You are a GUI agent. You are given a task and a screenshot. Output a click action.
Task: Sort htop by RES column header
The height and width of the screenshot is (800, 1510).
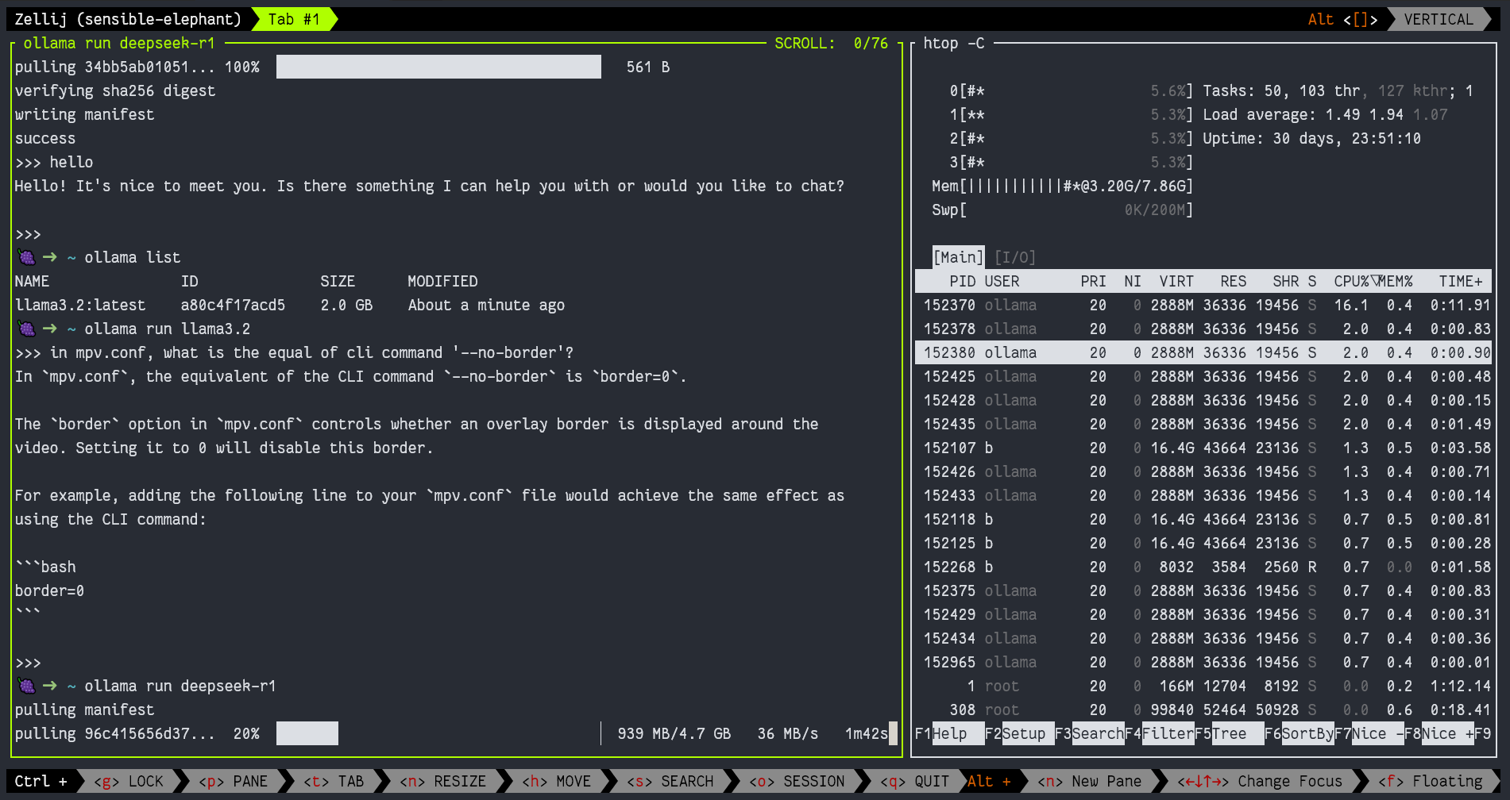[x=1234, y=281]
